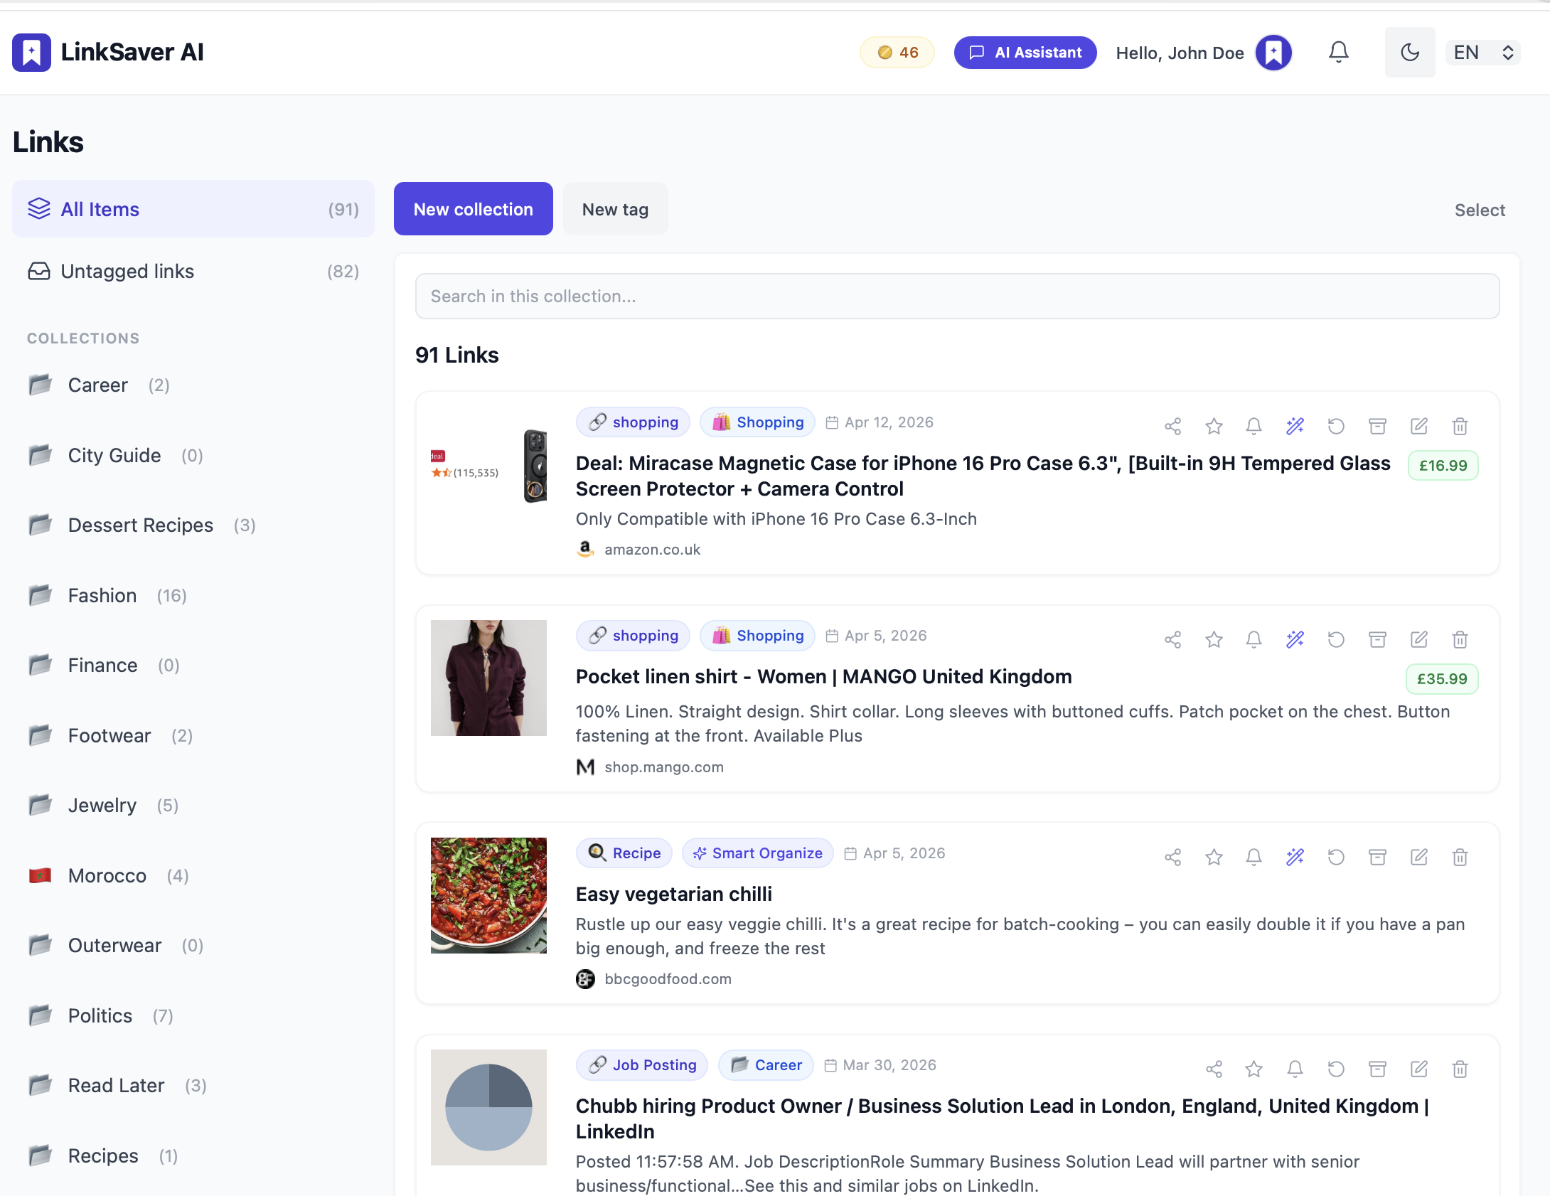1550x1196 pixels.
Task: Share the Miracase iPhone case link
Action: tap(1172, 426)
